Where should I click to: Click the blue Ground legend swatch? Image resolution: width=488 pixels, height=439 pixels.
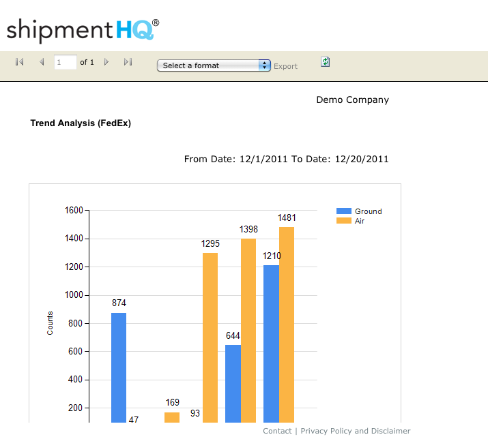344,211
